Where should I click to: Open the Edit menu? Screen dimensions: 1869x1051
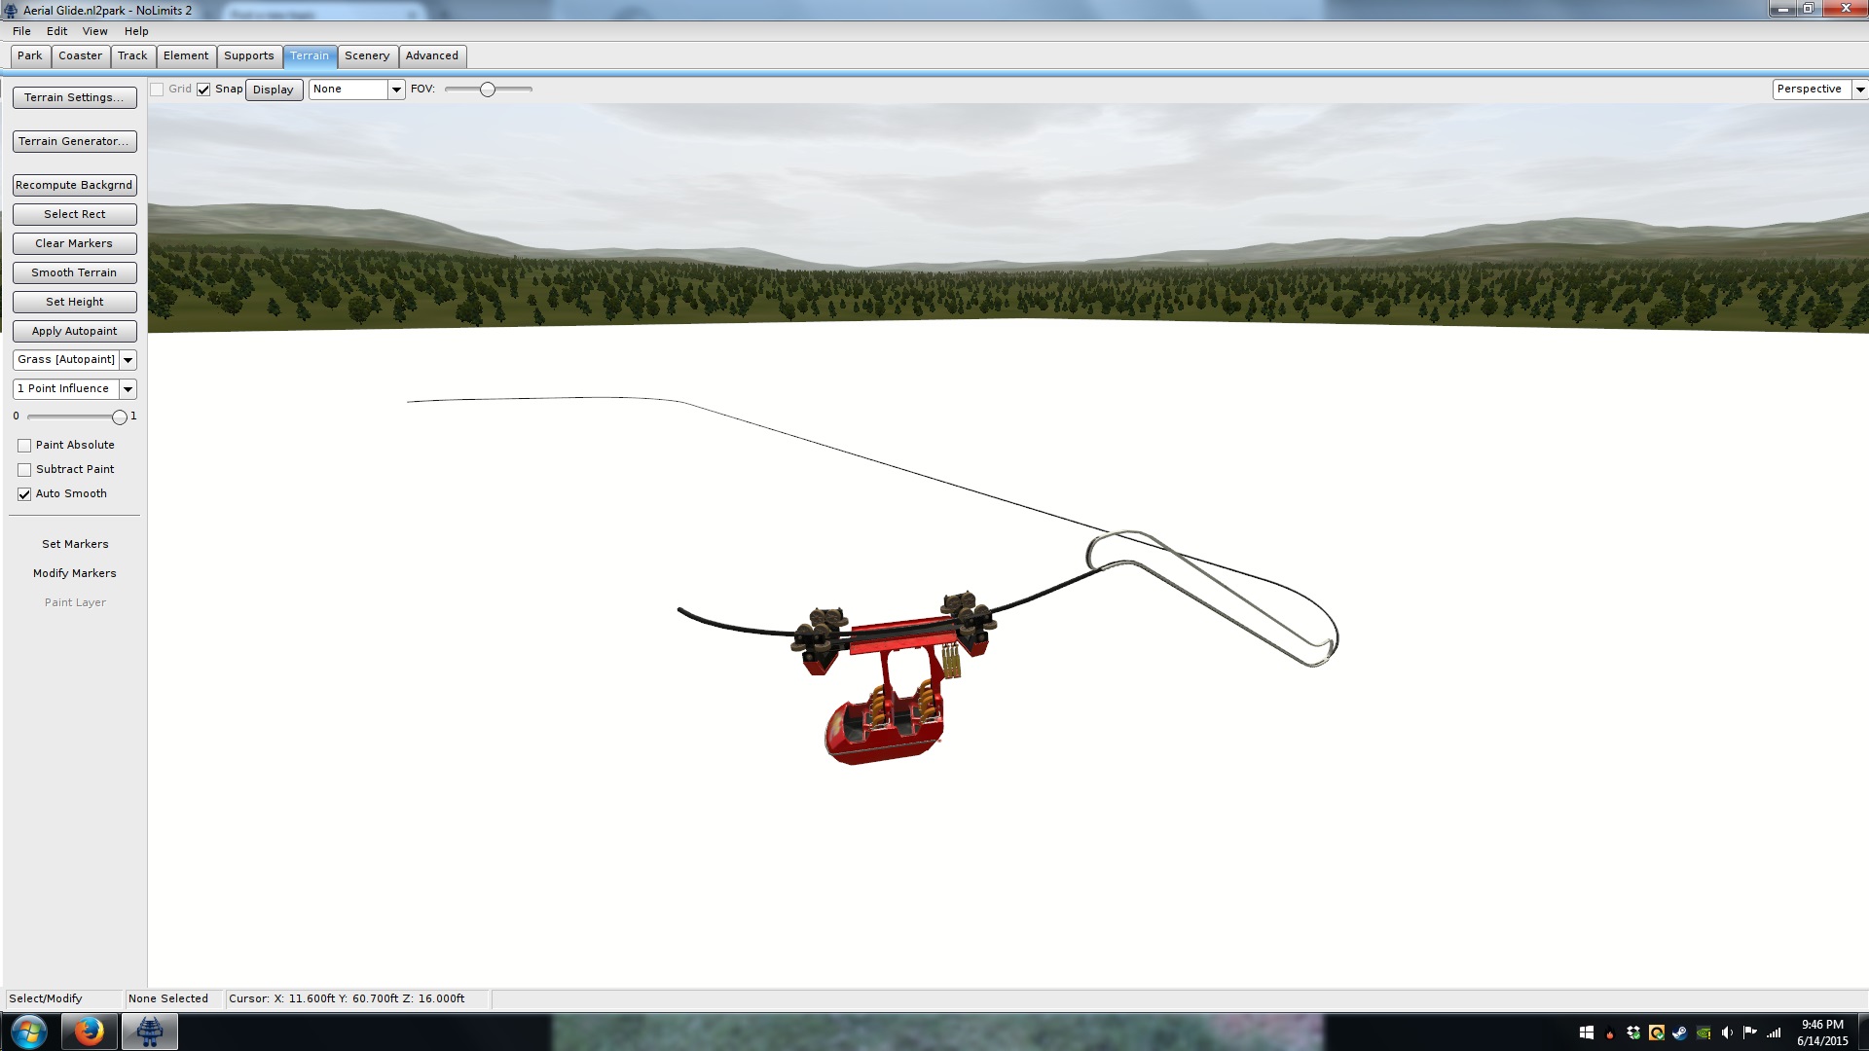[56, 31]
